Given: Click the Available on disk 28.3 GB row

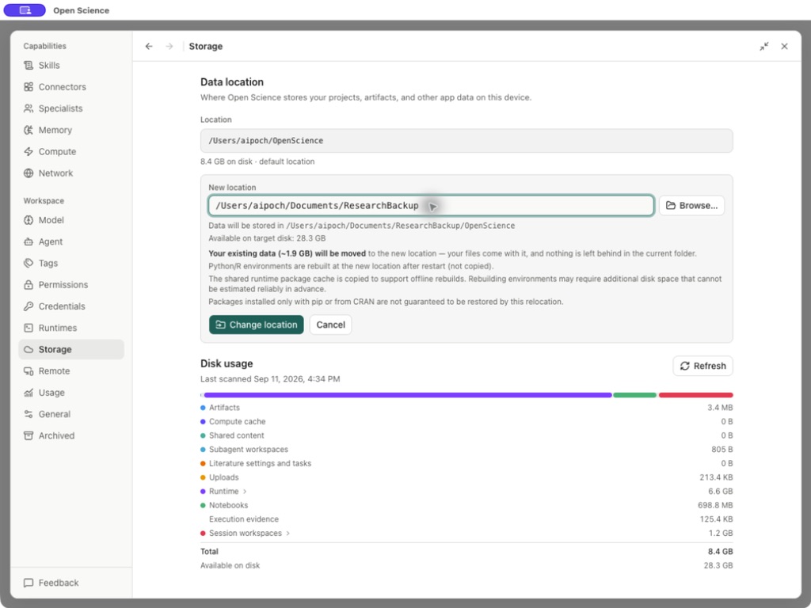Looking at the screenshot, I should [466, 565].
